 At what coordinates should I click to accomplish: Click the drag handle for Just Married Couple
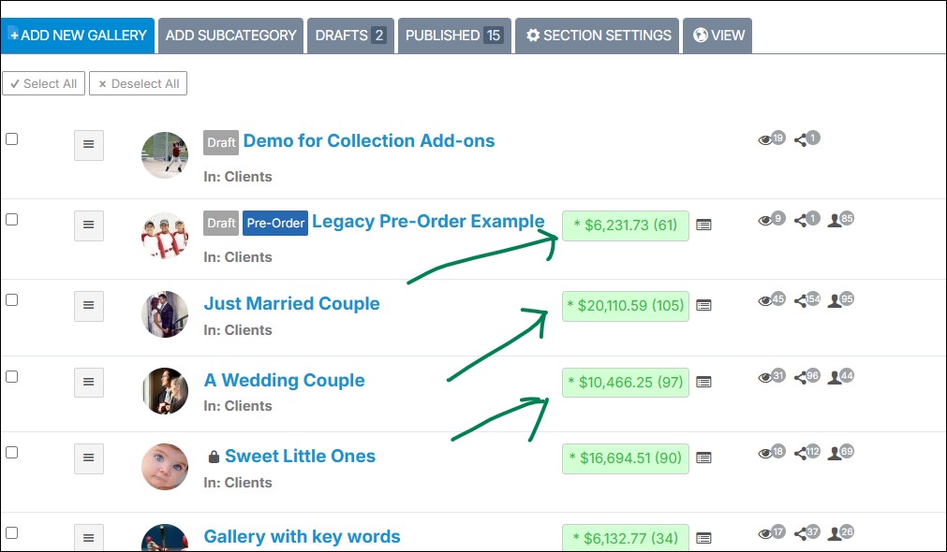[x=88, y=306]
